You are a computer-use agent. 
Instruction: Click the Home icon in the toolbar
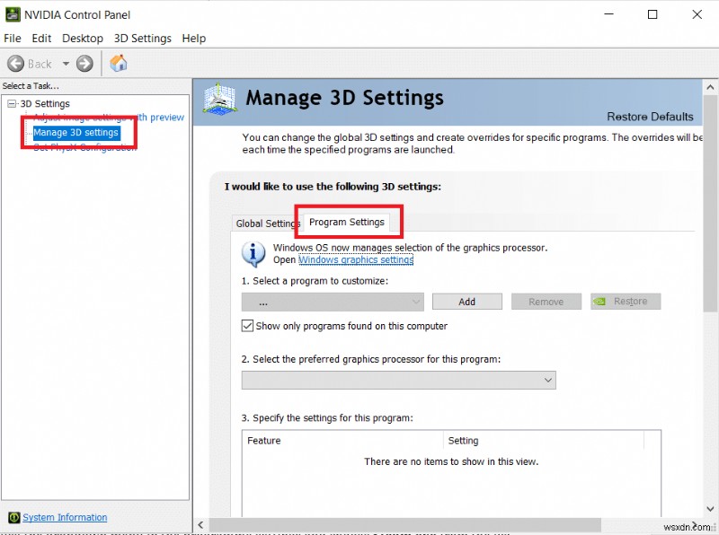pos(119,64)
